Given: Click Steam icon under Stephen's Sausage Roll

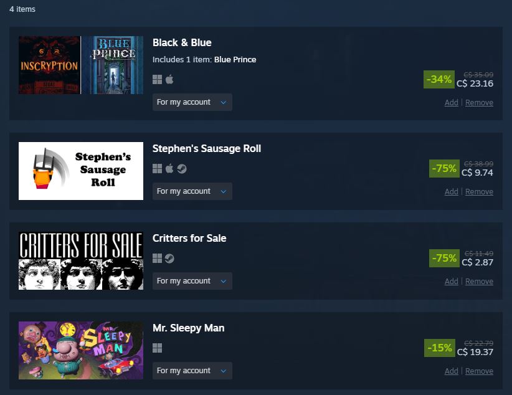Looking at the screenshot, I should (182, 169).
